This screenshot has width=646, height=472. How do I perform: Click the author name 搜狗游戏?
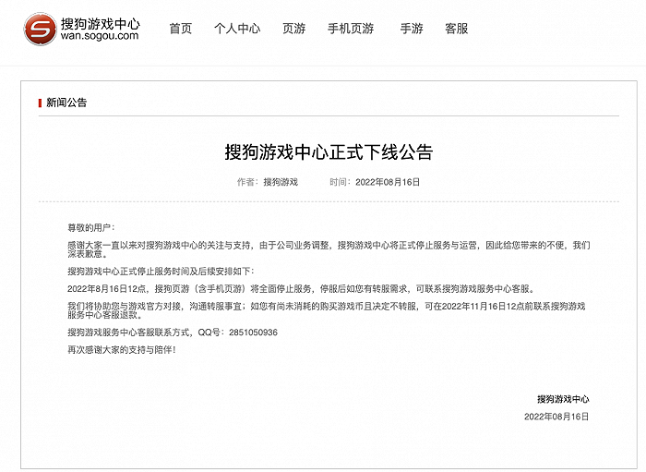click(281, 182)
